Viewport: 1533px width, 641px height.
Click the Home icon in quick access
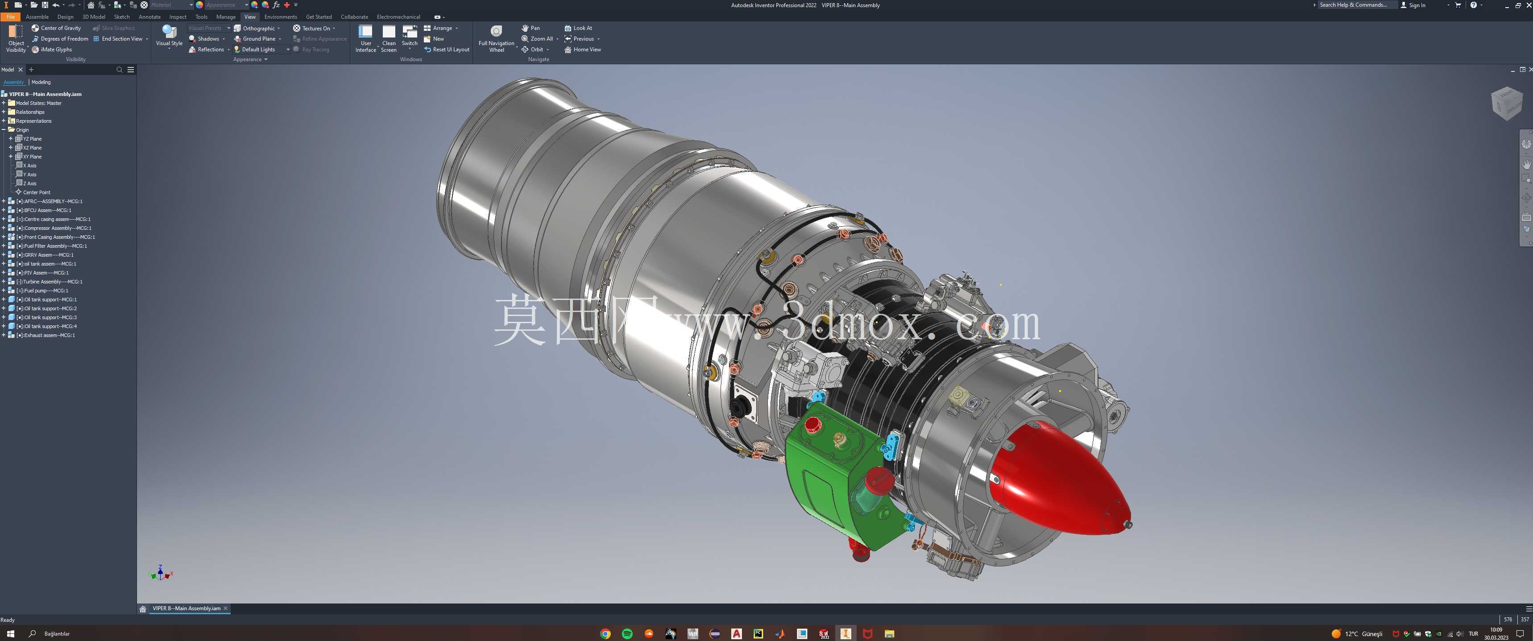point(91,5)
